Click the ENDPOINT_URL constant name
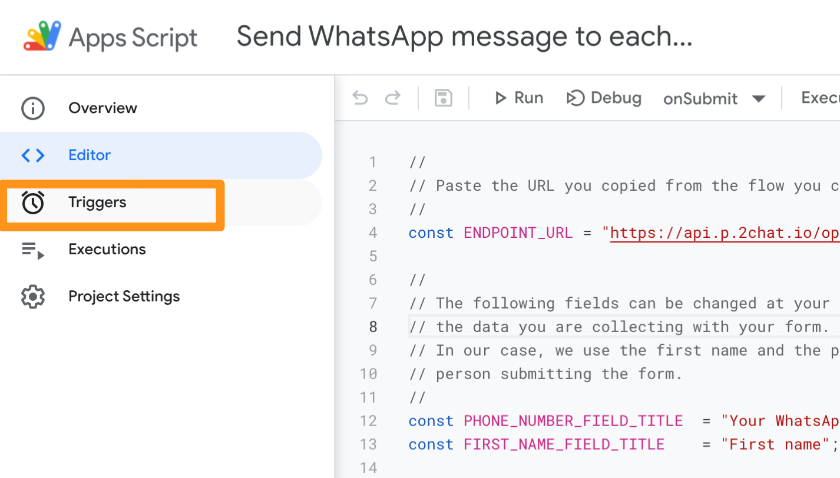The width and height of the screenshot is (840, 478). click(518, 233)
